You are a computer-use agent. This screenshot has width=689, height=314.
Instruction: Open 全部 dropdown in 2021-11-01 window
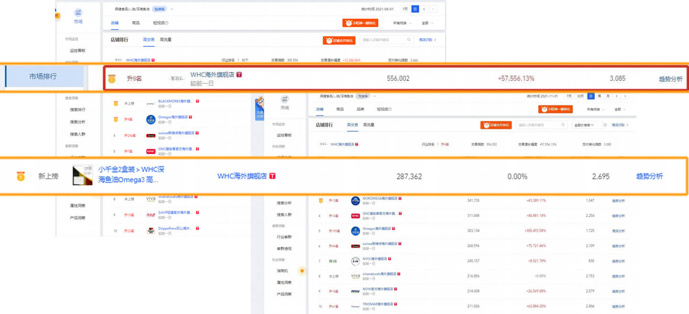click(621, 109)
